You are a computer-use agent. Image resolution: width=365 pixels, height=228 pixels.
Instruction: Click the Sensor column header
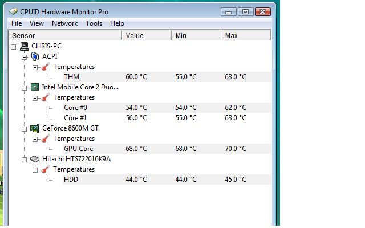[65, 35]
